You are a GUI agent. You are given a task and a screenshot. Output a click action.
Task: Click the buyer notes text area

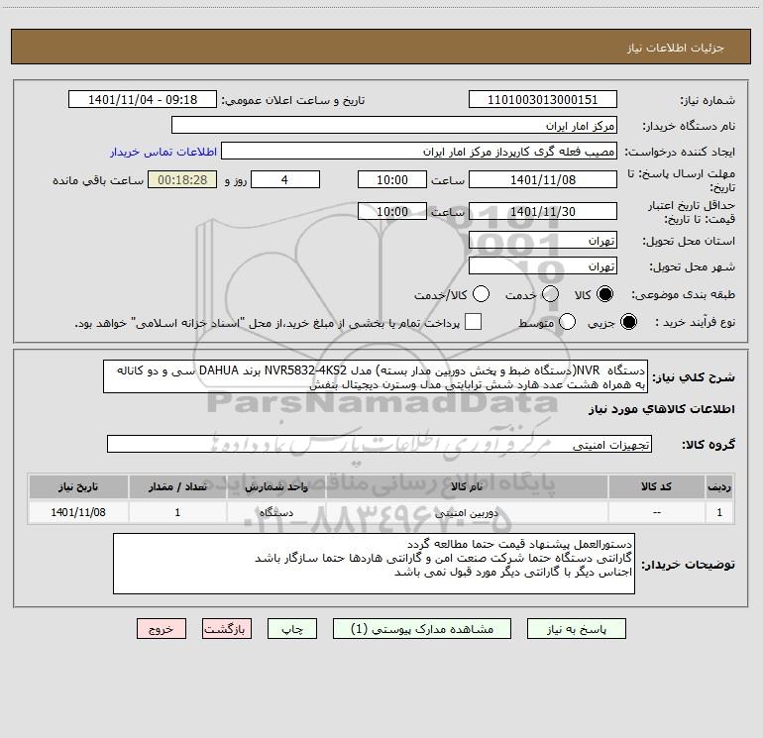pyautogui.click(x=374, y=564)
